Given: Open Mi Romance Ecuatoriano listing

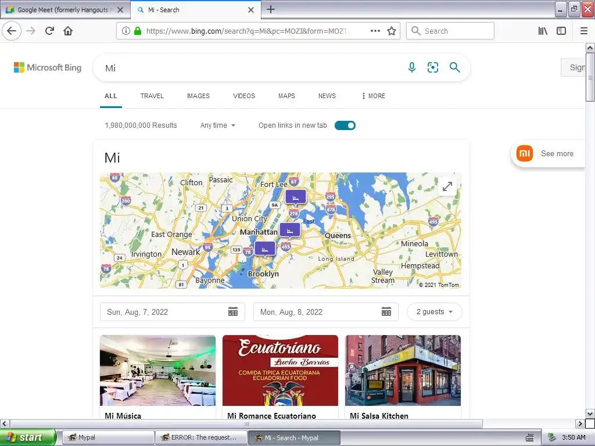Looking at the screenshot, I should tap(271, 416).
